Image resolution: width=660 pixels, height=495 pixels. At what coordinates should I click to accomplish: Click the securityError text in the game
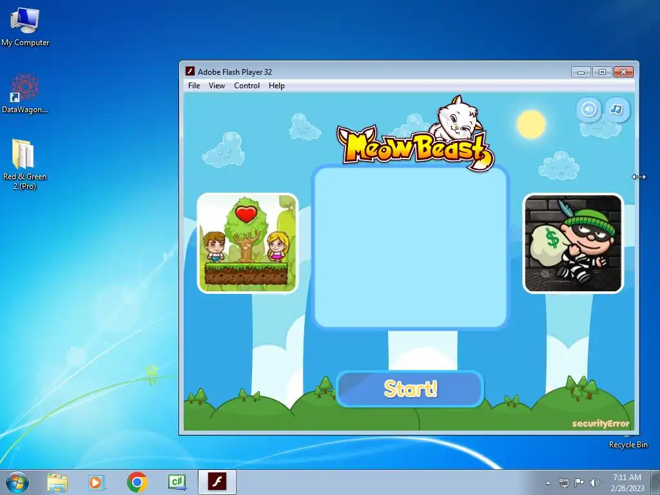[x=601, y=423]
